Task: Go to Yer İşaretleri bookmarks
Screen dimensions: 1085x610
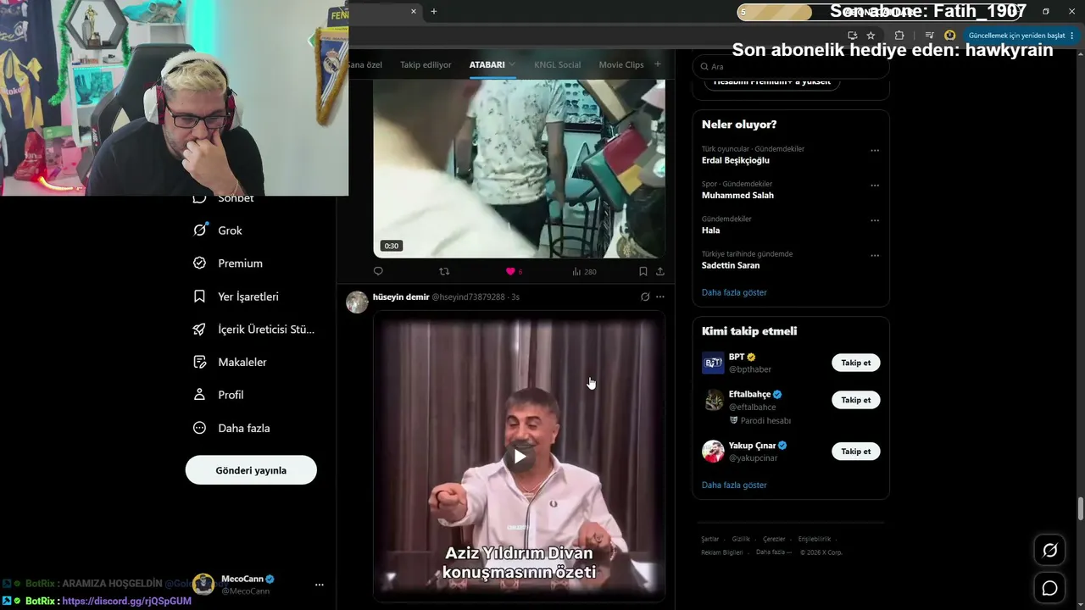Action: [236, 297]
